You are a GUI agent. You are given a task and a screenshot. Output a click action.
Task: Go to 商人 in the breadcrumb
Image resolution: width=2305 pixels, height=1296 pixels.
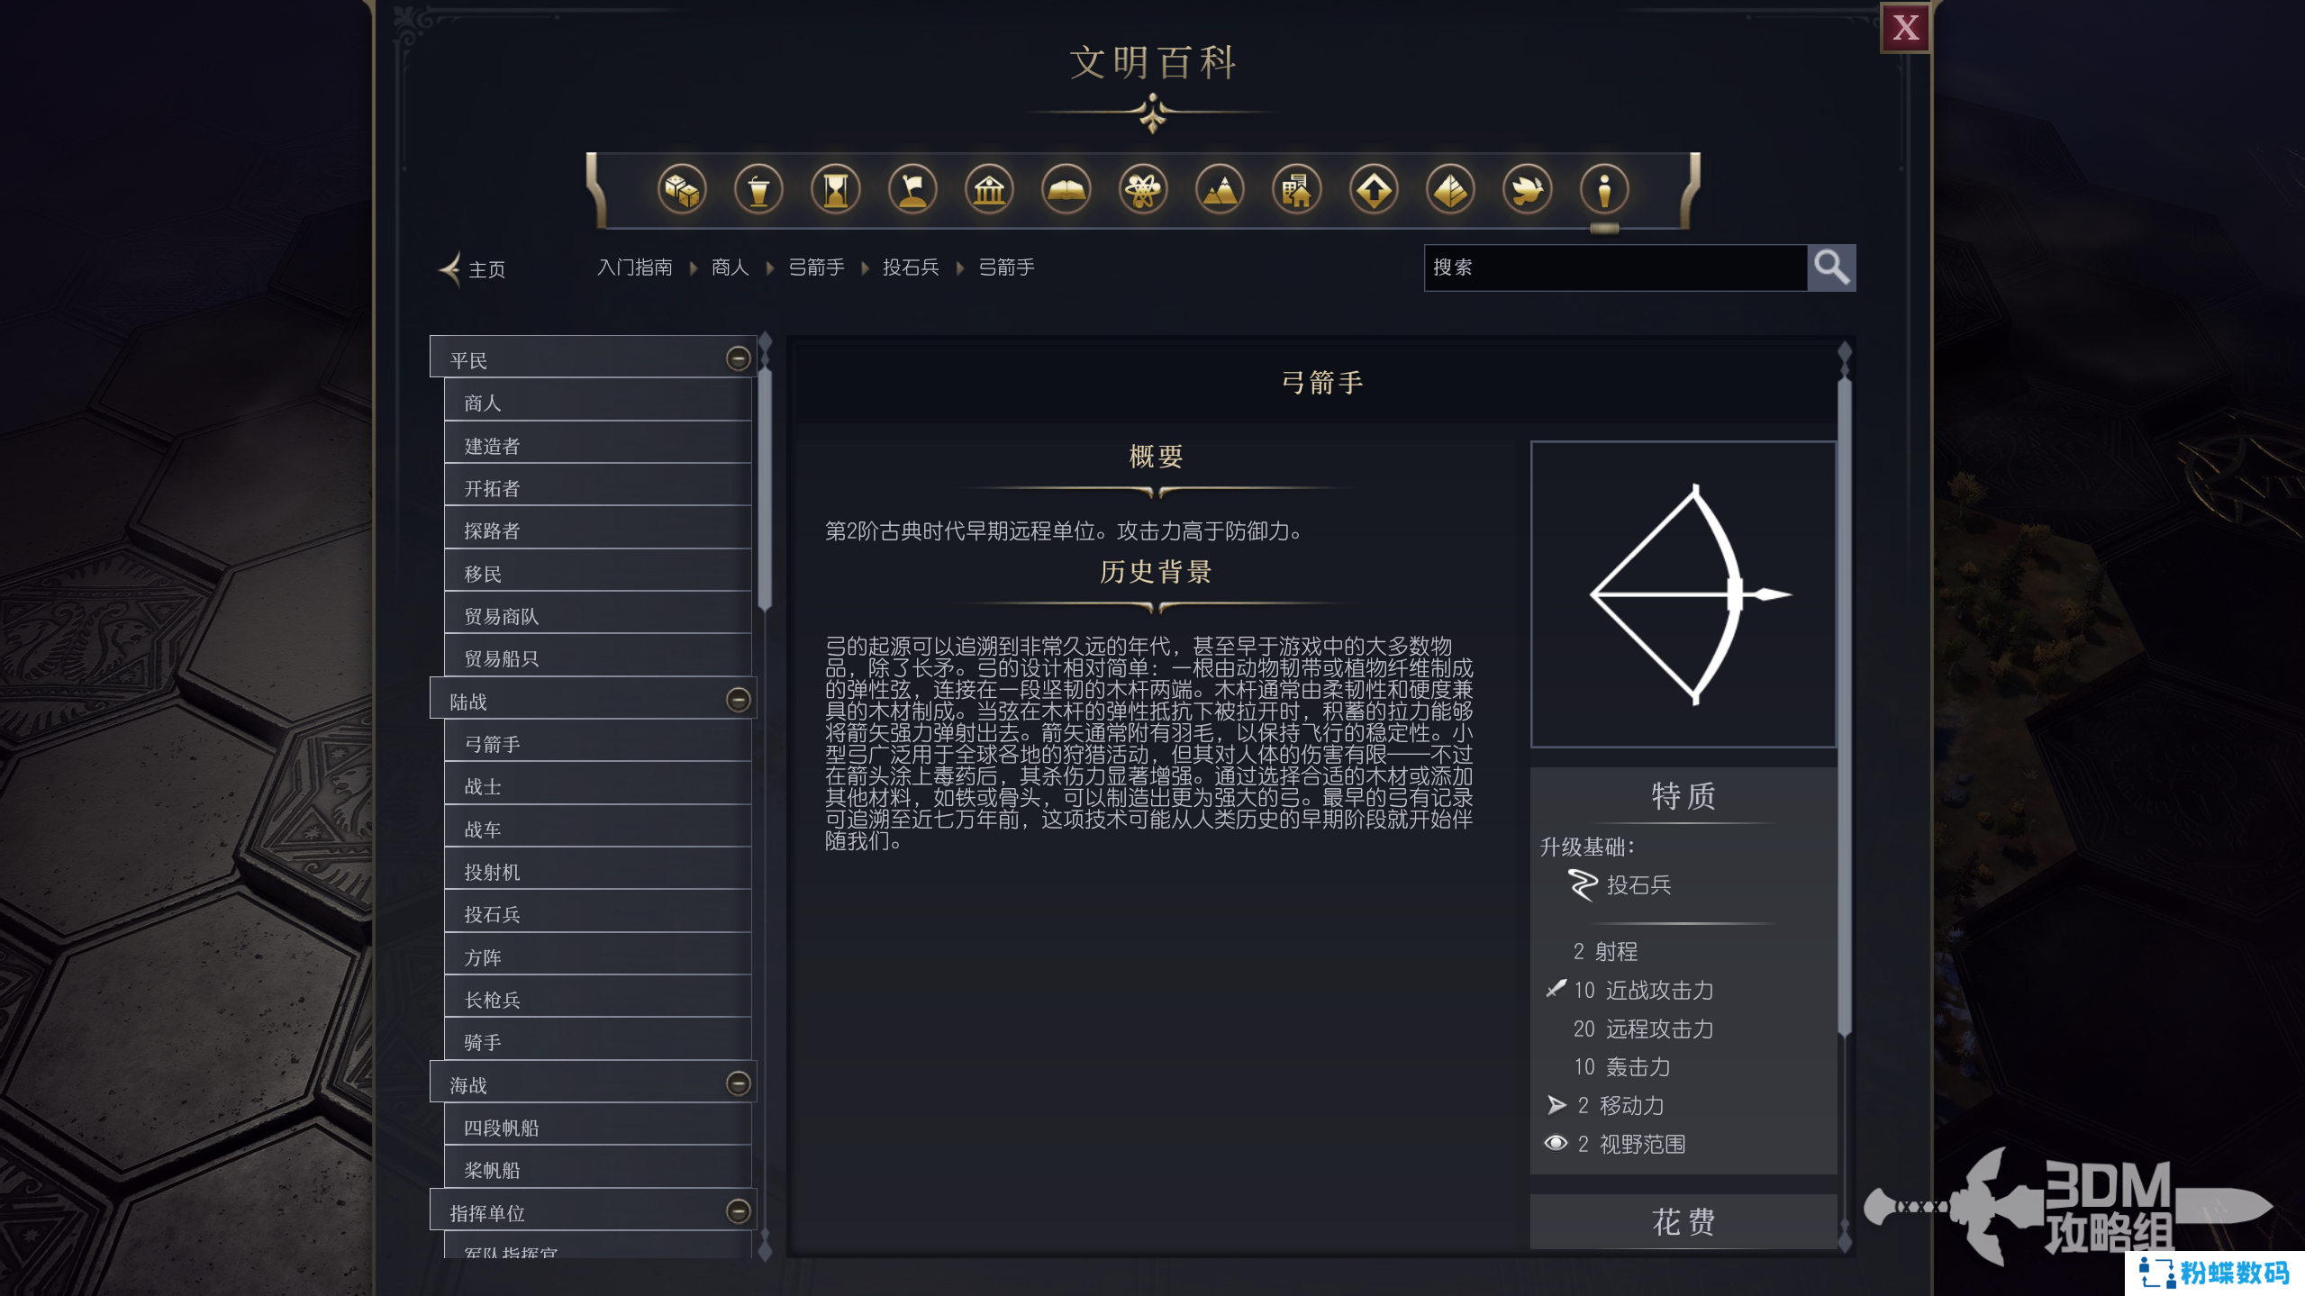click(730, 267)
